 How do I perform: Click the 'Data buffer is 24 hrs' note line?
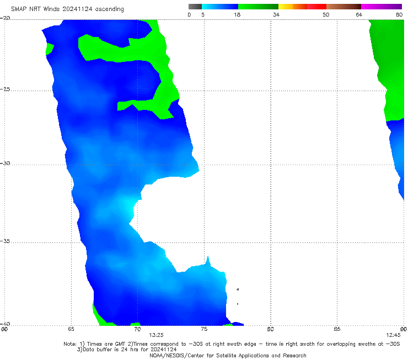pyautogui.click(x=127, y=350)
